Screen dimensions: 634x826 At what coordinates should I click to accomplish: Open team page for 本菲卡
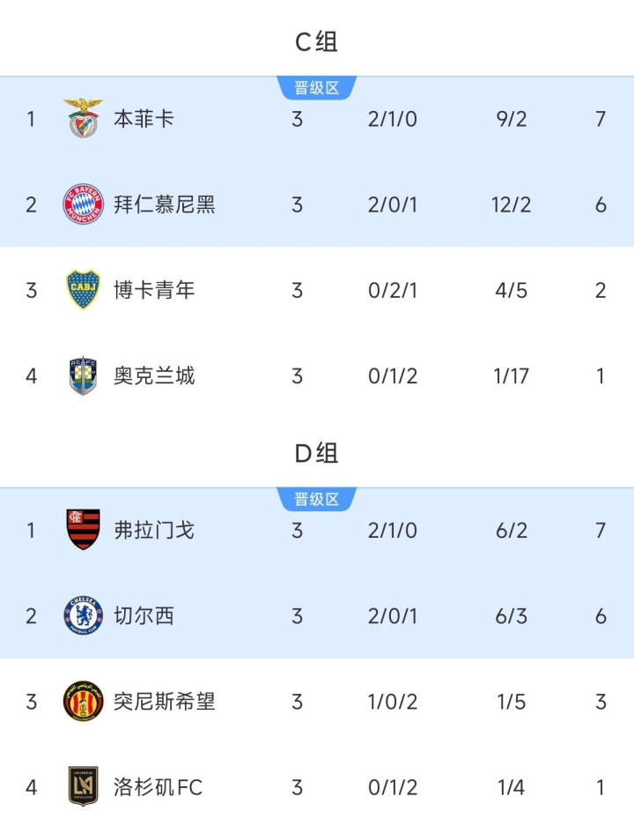click(x=144, y=118)
